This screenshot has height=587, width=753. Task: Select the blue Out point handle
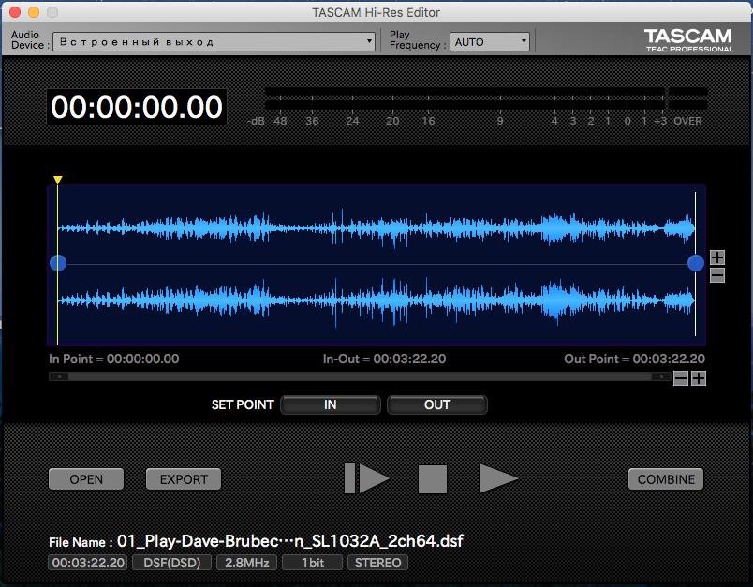click(695, 263)
